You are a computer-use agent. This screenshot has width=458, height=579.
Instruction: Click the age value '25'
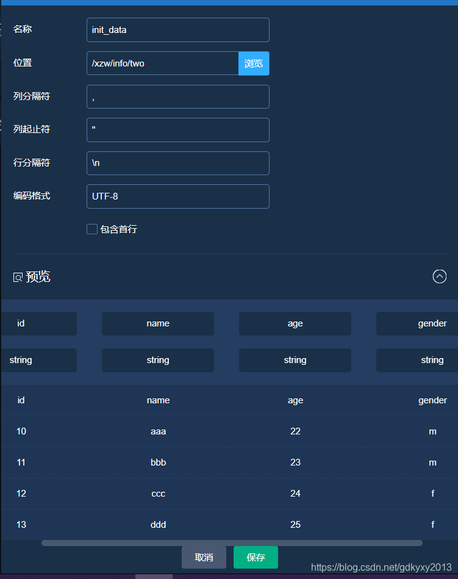tap(295, 525)
